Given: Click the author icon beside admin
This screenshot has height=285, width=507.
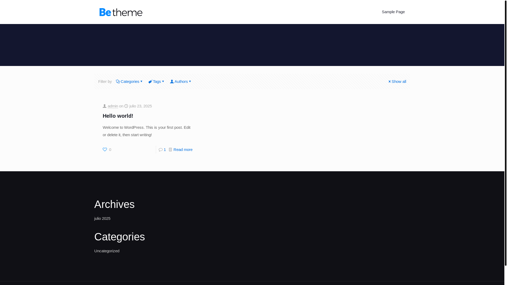Looking at the screenshot, I should pos(105,106).
